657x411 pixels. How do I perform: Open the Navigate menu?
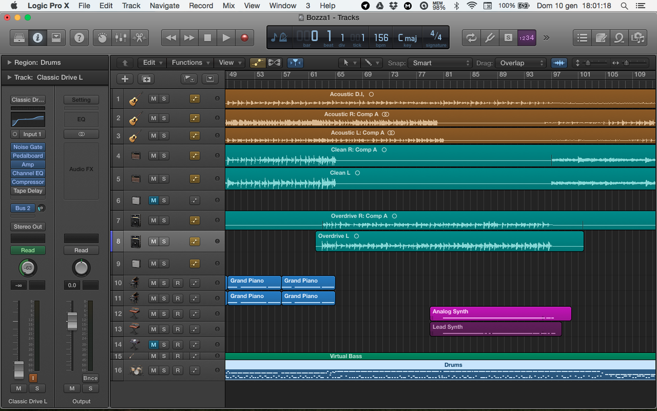coord(164,5)
